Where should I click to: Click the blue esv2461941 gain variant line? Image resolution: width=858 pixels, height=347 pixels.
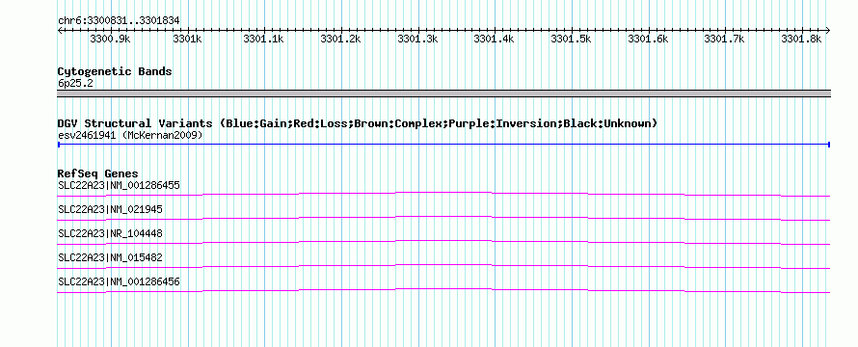tap(443, 145)
